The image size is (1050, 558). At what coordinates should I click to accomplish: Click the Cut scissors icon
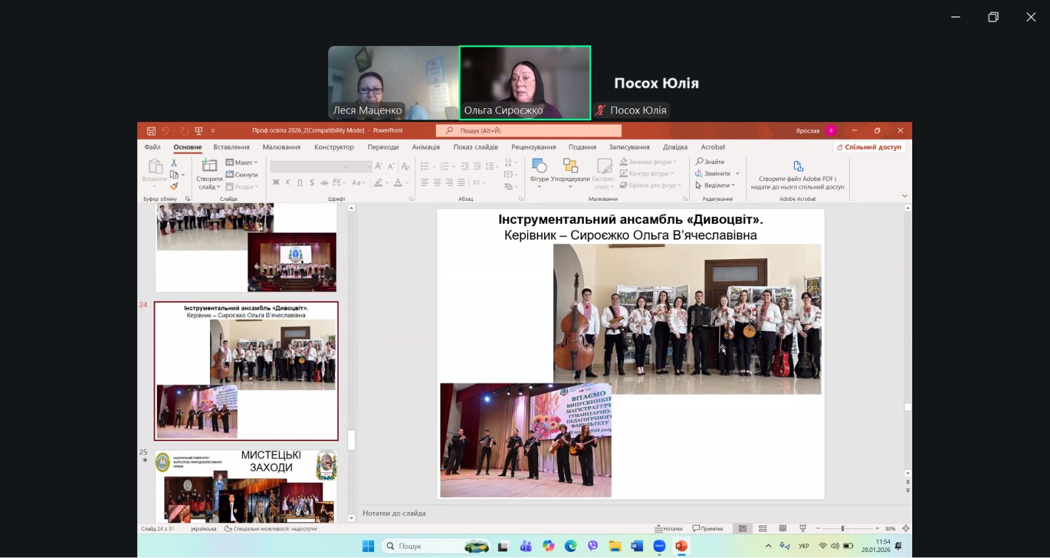174,162
